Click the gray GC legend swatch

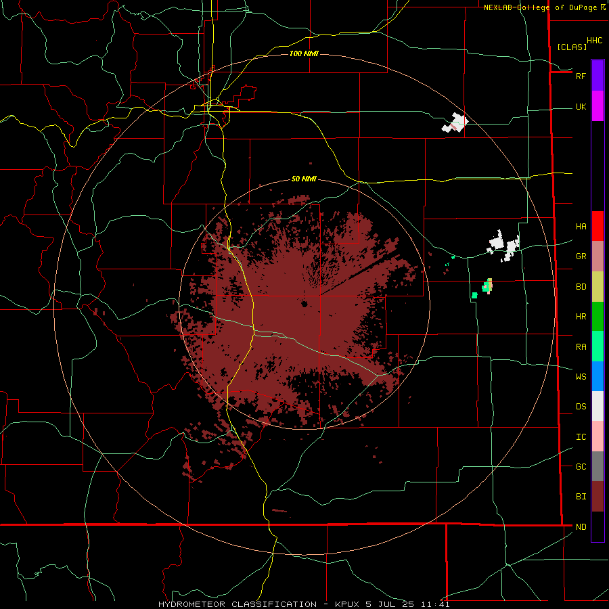[597, 466]
